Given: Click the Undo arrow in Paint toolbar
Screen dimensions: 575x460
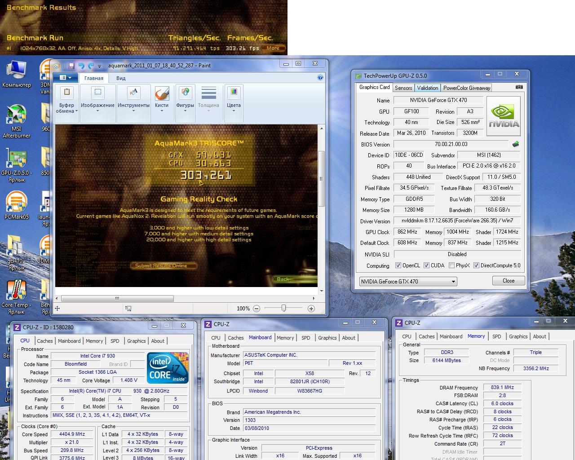Looking at the screenshot, I should 81,66.
